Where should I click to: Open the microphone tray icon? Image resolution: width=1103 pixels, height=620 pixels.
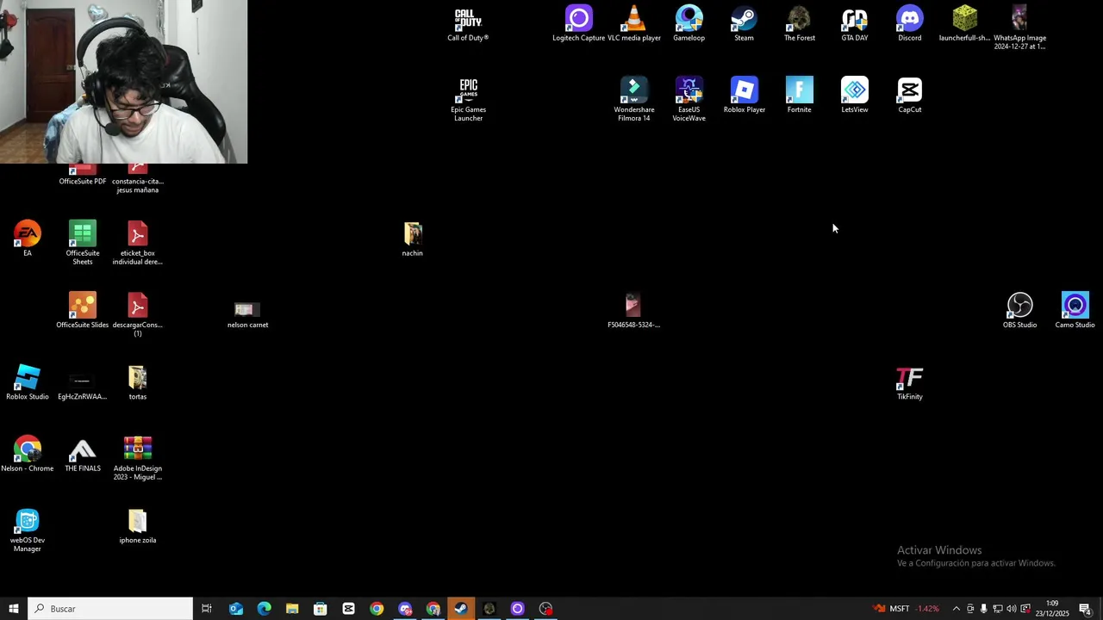(984, 609)
